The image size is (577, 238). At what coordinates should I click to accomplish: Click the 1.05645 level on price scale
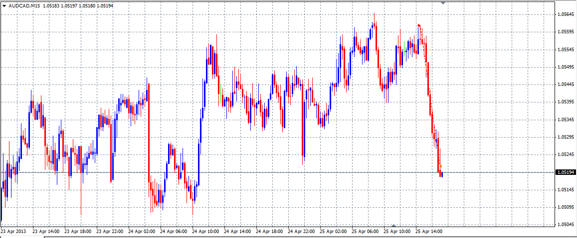[566, 14]
